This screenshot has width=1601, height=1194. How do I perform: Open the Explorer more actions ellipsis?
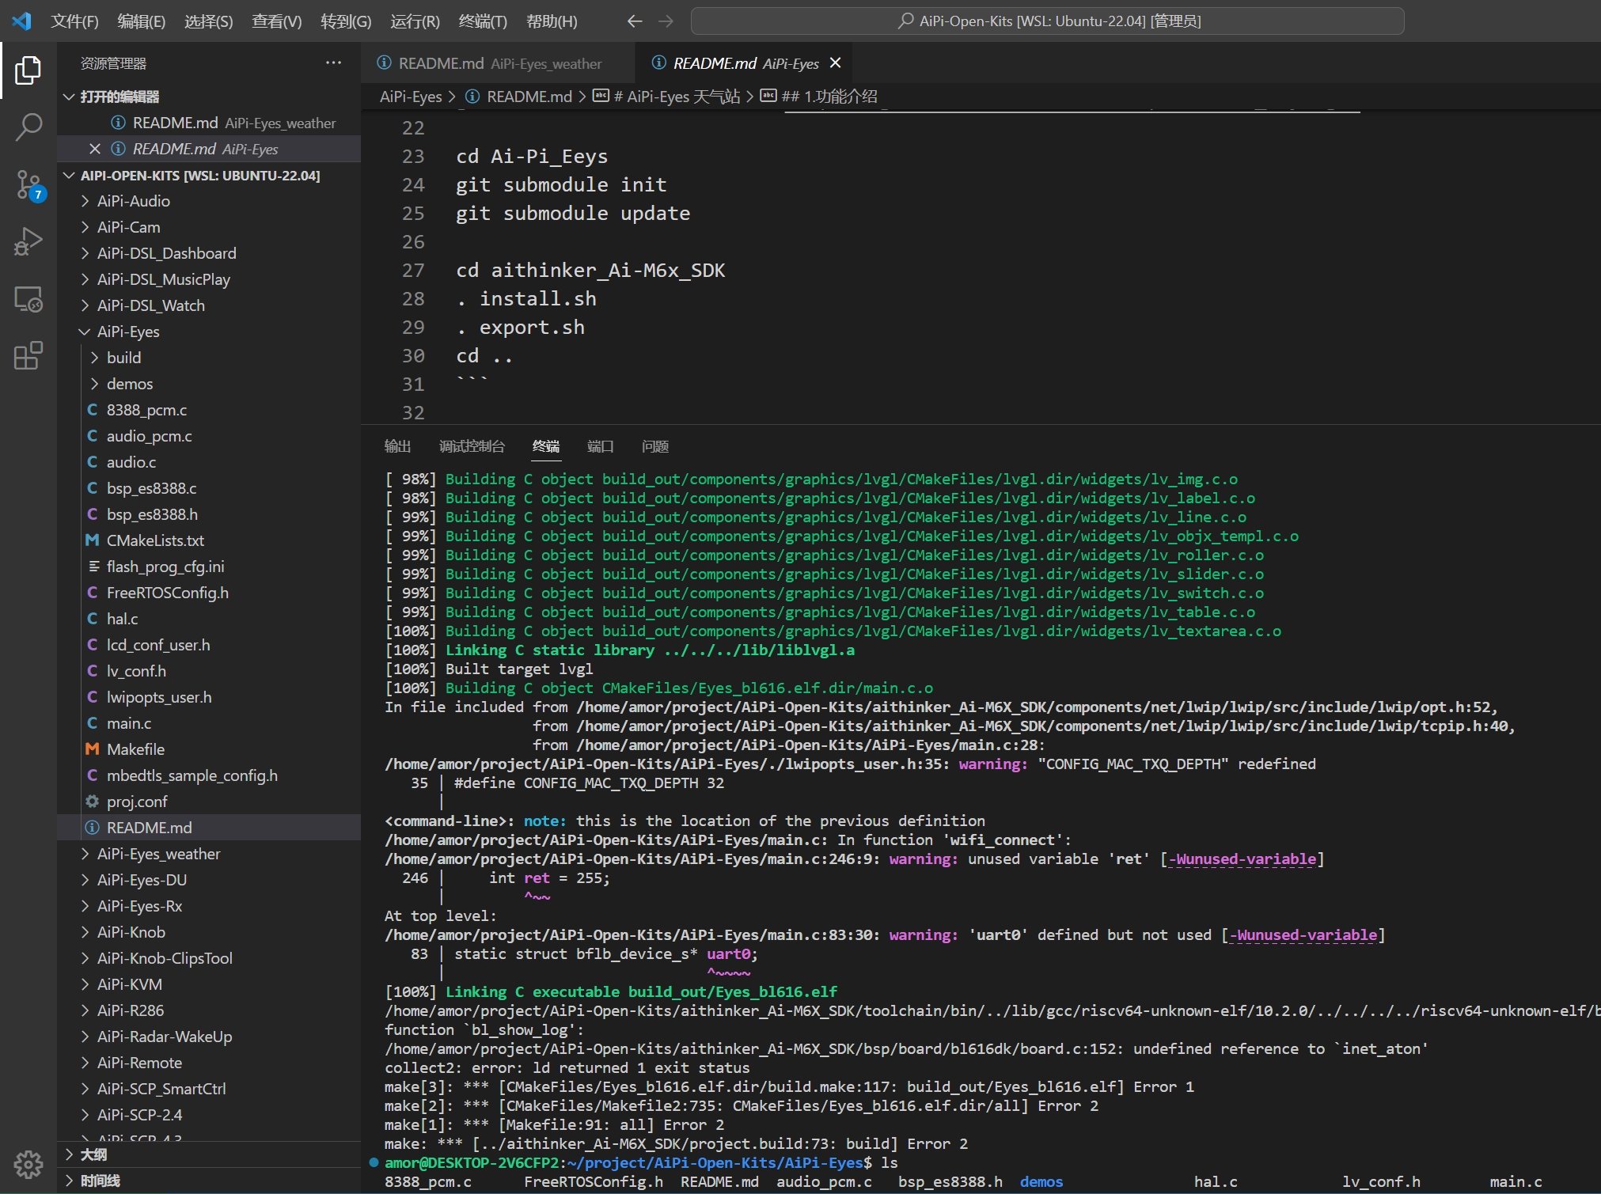click(333, 63)
